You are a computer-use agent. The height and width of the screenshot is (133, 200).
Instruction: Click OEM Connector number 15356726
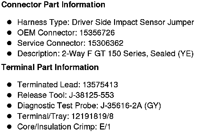point(97,33)
